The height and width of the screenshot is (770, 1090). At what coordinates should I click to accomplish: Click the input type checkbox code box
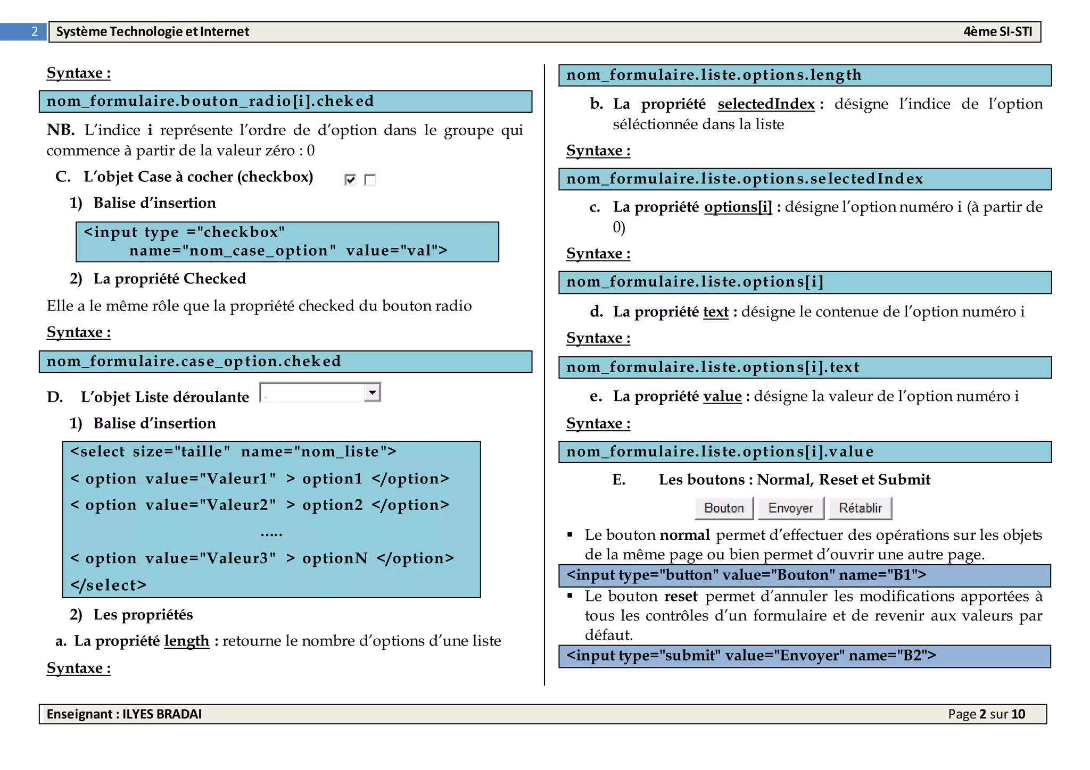click(x=287, y=242)
